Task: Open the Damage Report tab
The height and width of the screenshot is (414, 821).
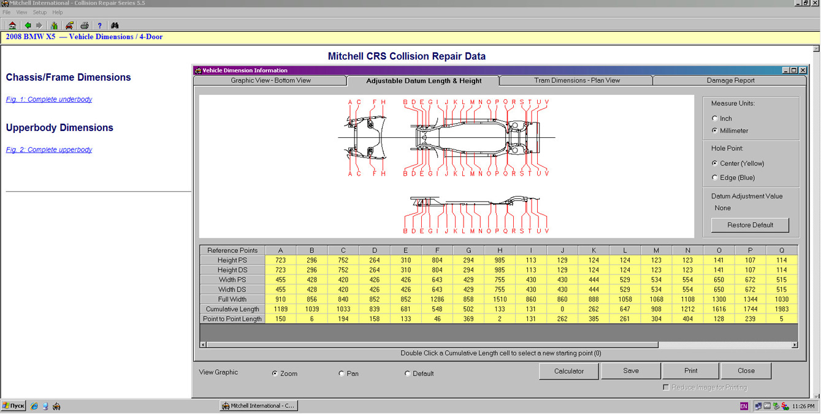Action: tap(730, 80)
